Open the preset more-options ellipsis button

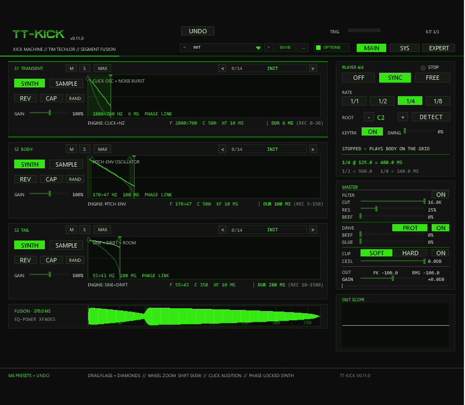click(x=303, y=48)
